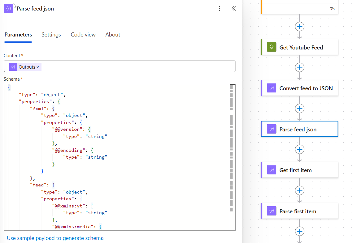Click the link icon on top card
The width and height of the screenshot is (357, 243).
coord(332,9)
